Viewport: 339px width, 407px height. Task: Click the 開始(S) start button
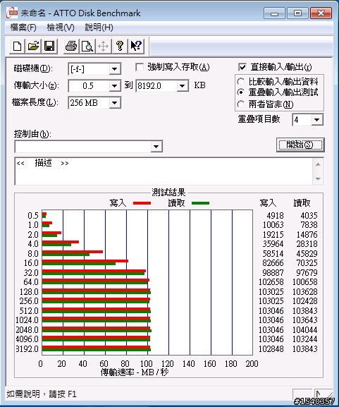click(x=300, y=145)
